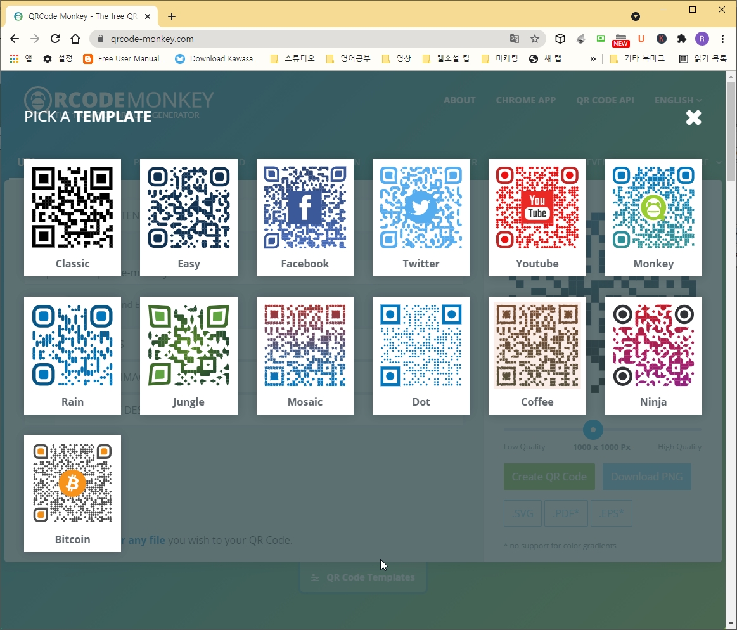
Task: Pick the Ninja QR template
Action: pos(653,356)
